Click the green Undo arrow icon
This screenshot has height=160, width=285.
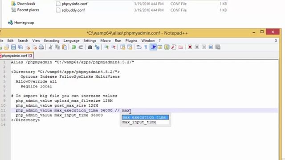click(73, 48)
